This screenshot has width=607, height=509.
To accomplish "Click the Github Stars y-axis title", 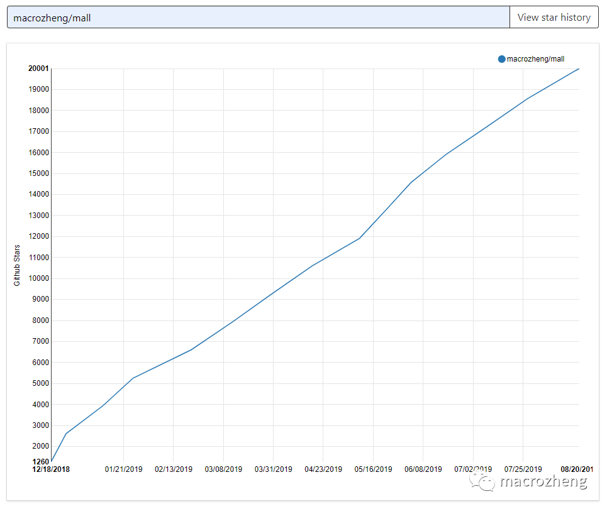I will [16, 265].
